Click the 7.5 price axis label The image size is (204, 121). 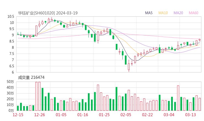click(x=12, y=54)
